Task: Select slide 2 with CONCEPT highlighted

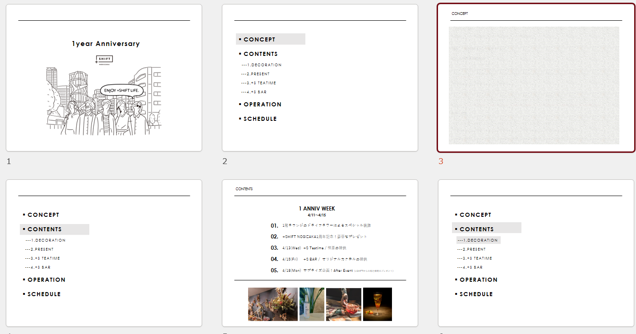Action: click(x=320, y=78)
